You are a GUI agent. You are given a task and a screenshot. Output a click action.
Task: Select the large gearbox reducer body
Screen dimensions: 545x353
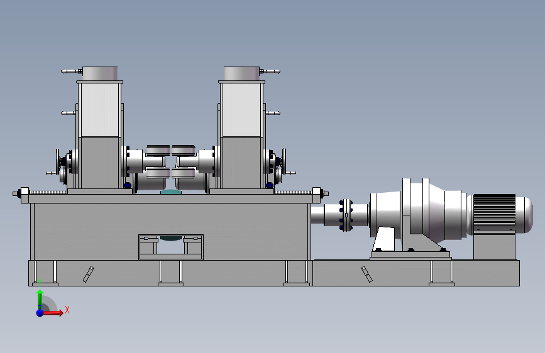(x=419, y=210)
